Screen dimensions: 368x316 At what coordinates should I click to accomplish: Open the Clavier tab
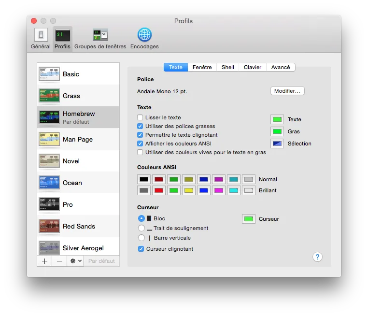click(x=253, y=67)
